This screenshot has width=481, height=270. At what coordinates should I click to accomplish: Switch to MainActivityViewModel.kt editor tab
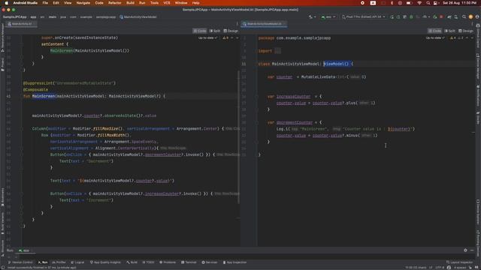tap(264, 24)
